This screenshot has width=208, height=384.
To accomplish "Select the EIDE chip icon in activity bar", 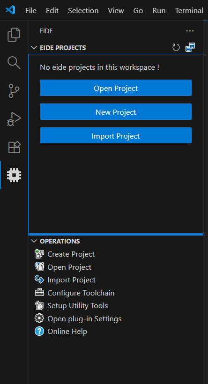I will 14,175.
